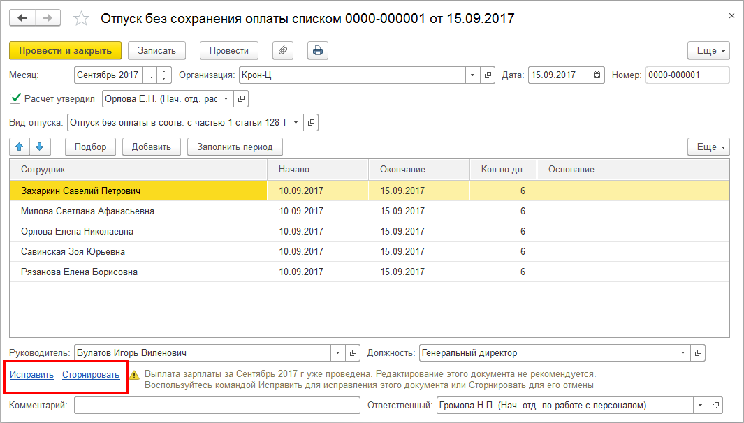Click the Основание column header
Screen dimensions: 744x423
click(633, 170)
